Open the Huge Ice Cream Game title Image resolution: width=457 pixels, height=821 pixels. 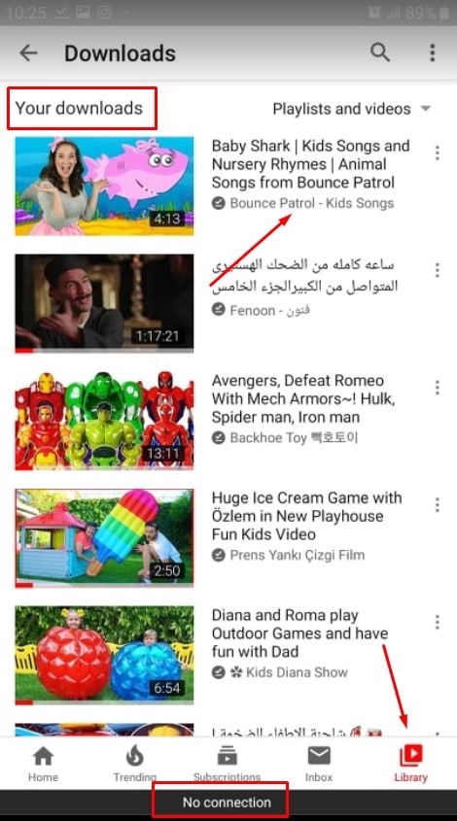click(x=306, y=516)
